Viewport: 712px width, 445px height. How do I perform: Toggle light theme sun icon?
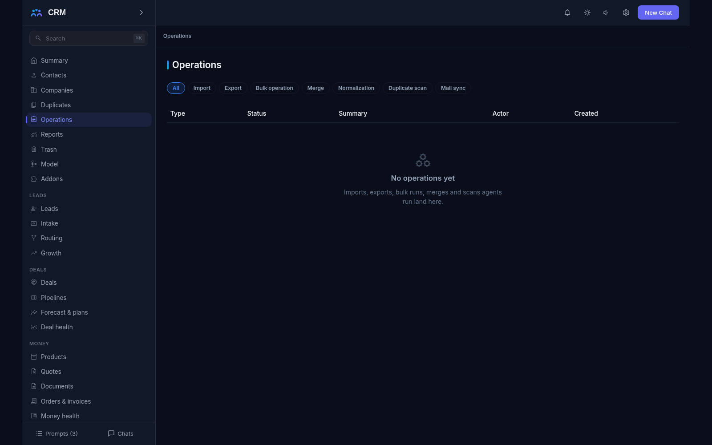tap(587, 12)
